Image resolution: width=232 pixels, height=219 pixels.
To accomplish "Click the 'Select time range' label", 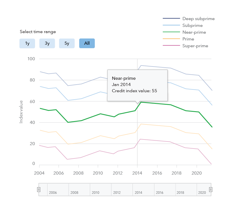I will tap(38, 32).
